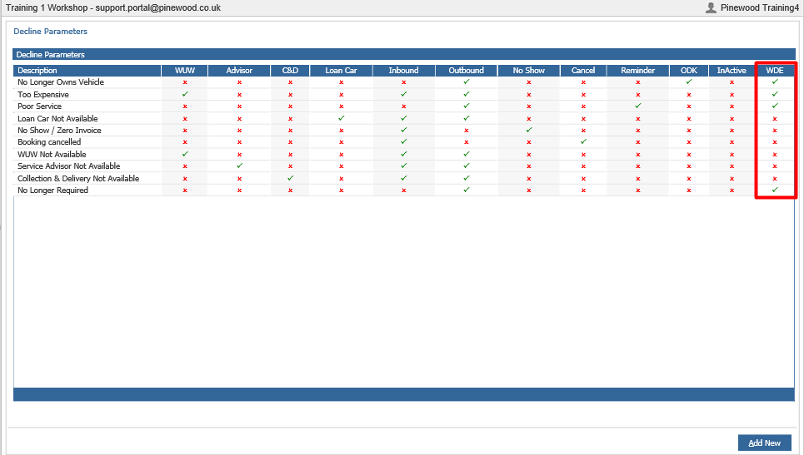This screenshot has width=804, height=455.
Task: Click Inbound cross for Poor Service
Action: [403, 106]
